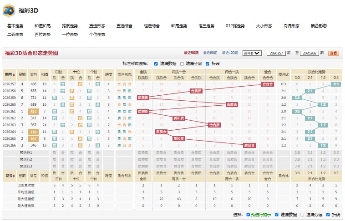
Task: Show 最近50期 results
Action: point(191,53)
